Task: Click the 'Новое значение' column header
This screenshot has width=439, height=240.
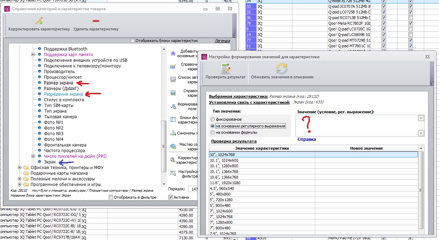Action: pos(366,148)
